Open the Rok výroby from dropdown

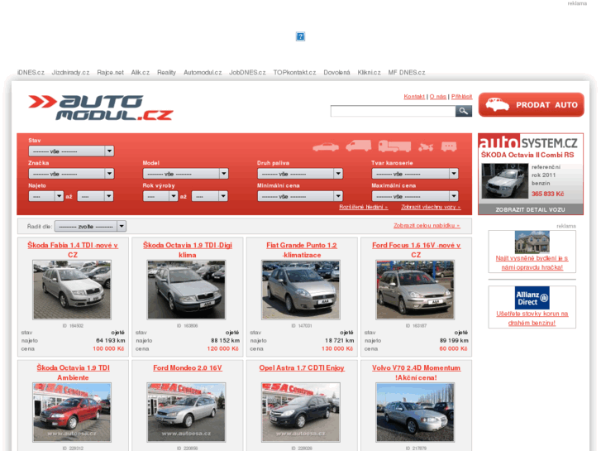(160, 196)
